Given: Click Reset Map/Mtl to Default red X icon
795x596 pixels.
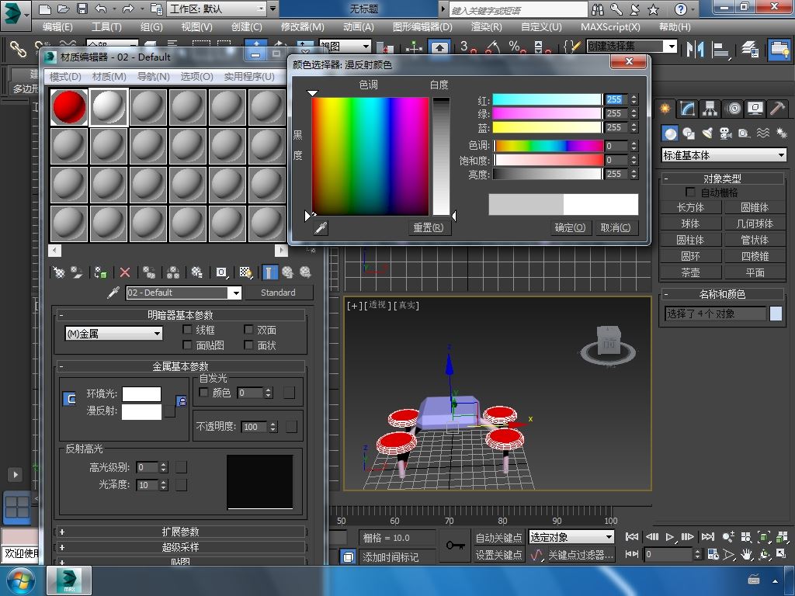Looking at the screenshot, I should [x=125, y=272].
